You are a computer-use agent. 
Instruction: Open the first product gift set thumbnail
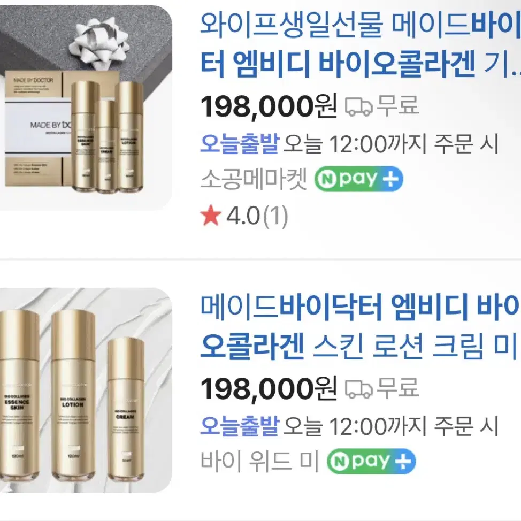(x=86, y=109)
